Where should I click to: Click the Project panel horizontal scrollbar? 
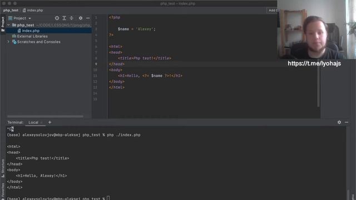click(45, 116)
